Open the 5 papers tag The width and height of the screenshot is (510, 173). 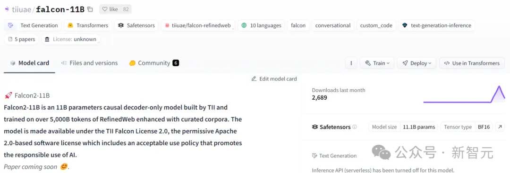(22, 39)
